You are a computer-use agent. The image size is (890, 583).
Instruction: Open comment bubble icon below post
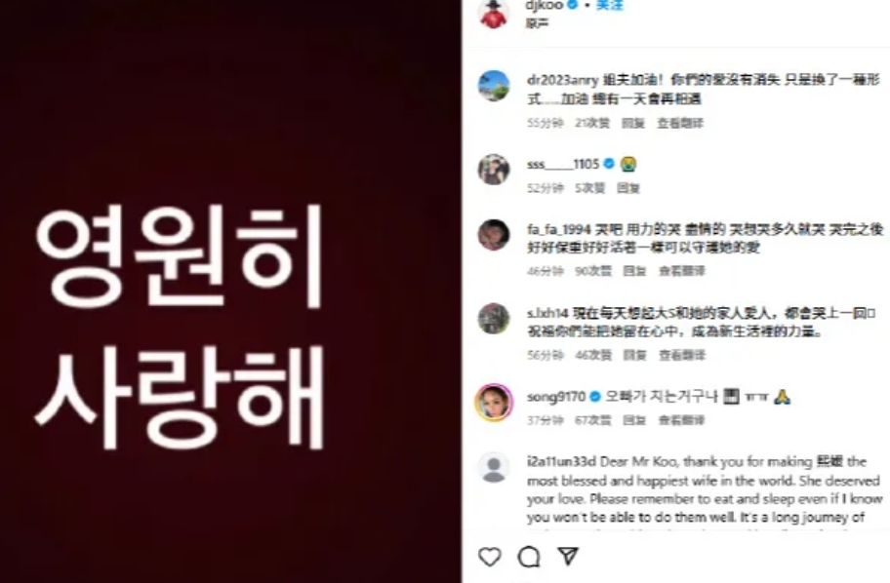pyautogui.click(x=529, y=557)
